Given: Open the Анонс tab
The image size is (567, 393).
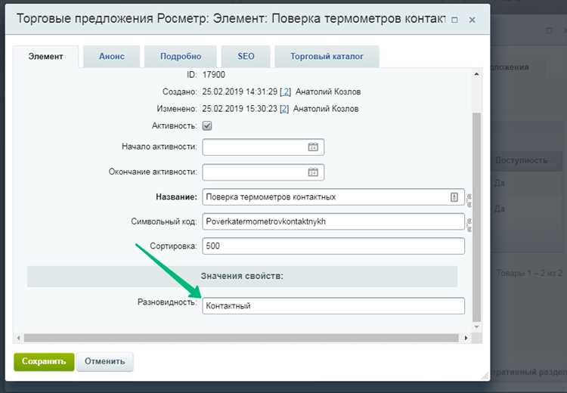Looking at the screenshot, I should pyautogui.click(x=112, y=57).
